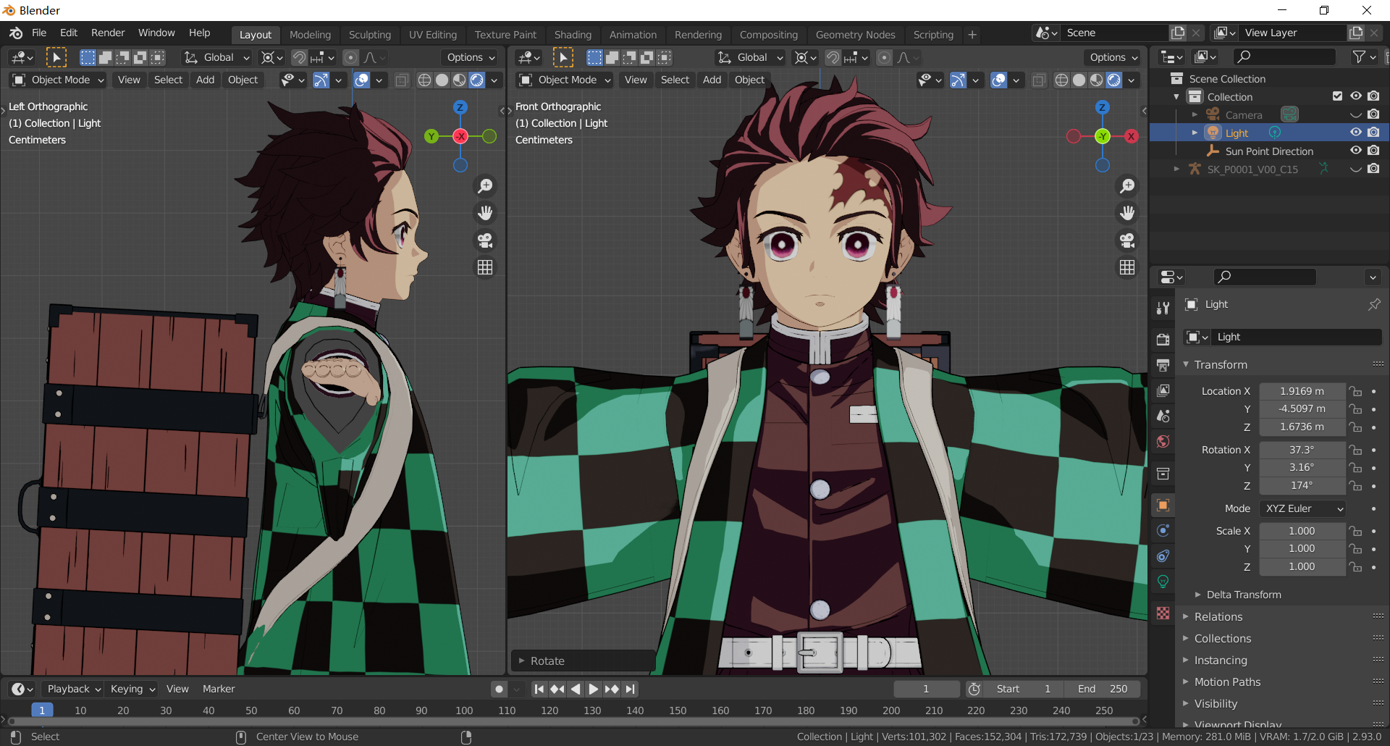Disable Camera in renders

(1373, 114)
